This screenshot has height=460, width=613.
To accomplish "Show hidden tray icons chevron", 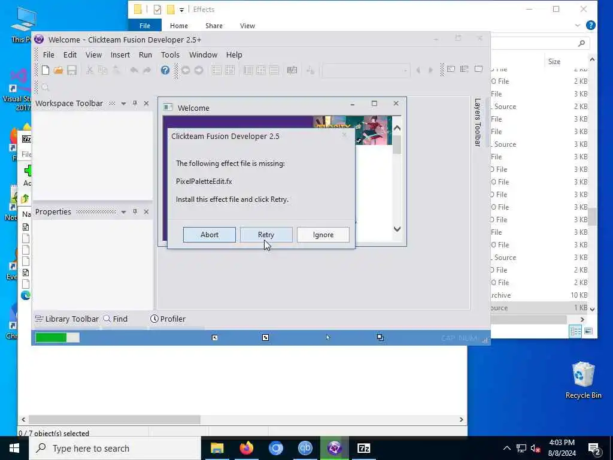I will coord(506,448).
